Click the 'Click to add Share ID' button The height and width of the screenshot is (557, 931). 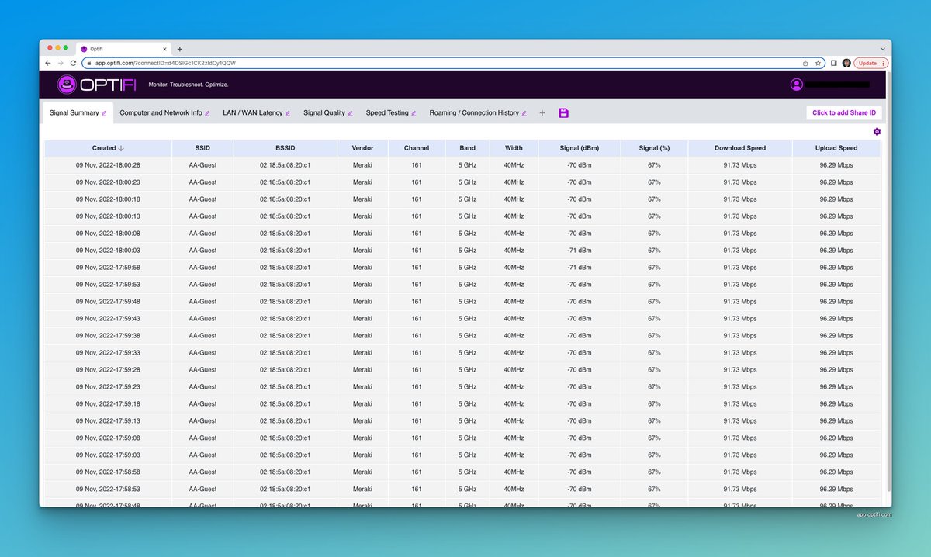click(x=844, y=113)
